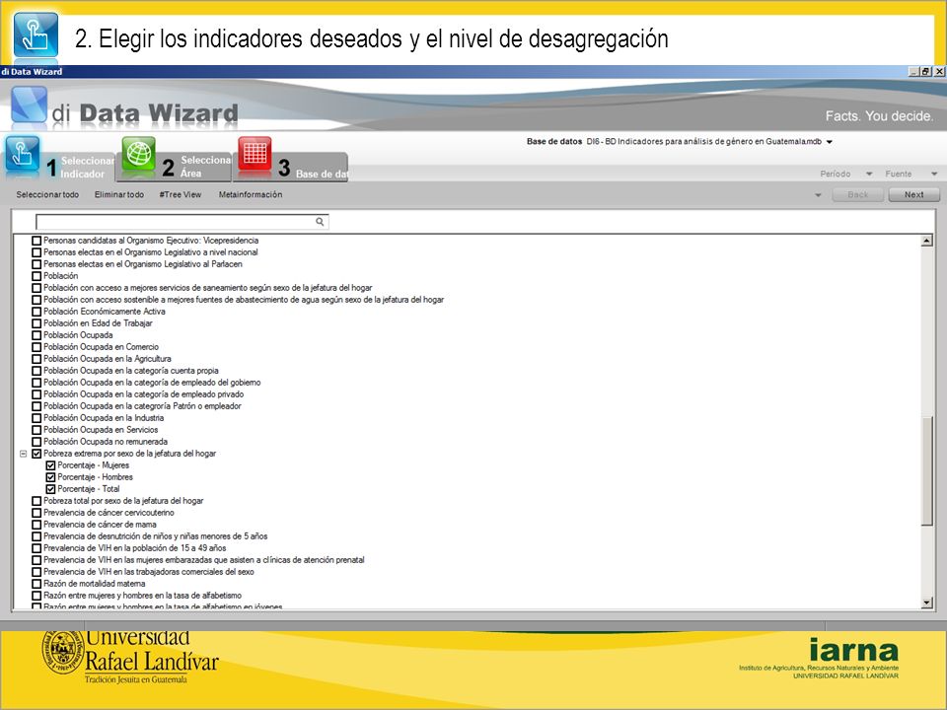Select text Razón entre mujeres y hombres en la tasa de alfabetismo
This screenshot has width=947, height=710.
click(142, 596)
